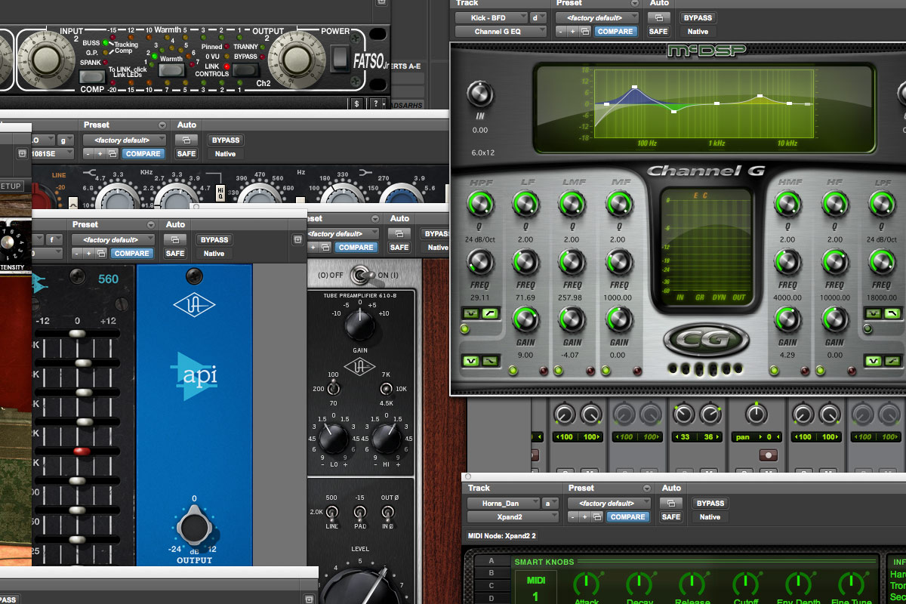
Task: Toggle the FATSO Jr POWER switch
Action: tap(341, 60)
